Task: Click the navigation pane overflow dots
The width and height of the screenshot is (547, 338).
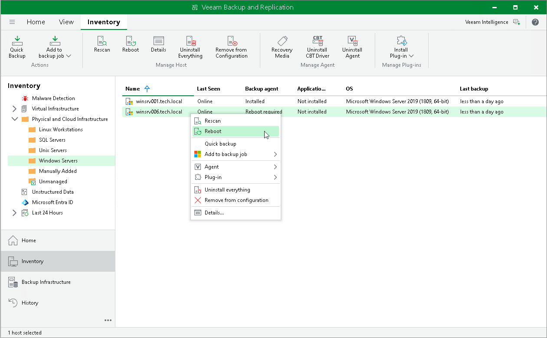Action: point(108,320)
